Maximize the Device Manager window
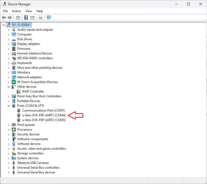 (x=188, y=4)
